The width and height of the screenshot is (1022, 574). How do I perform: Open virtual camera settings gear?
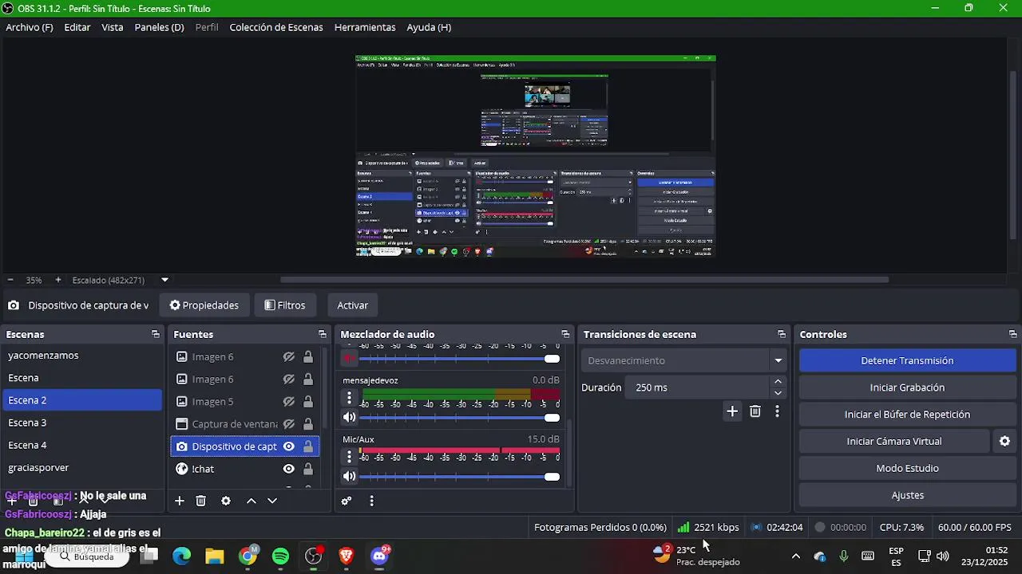[x=1004, y=441]
